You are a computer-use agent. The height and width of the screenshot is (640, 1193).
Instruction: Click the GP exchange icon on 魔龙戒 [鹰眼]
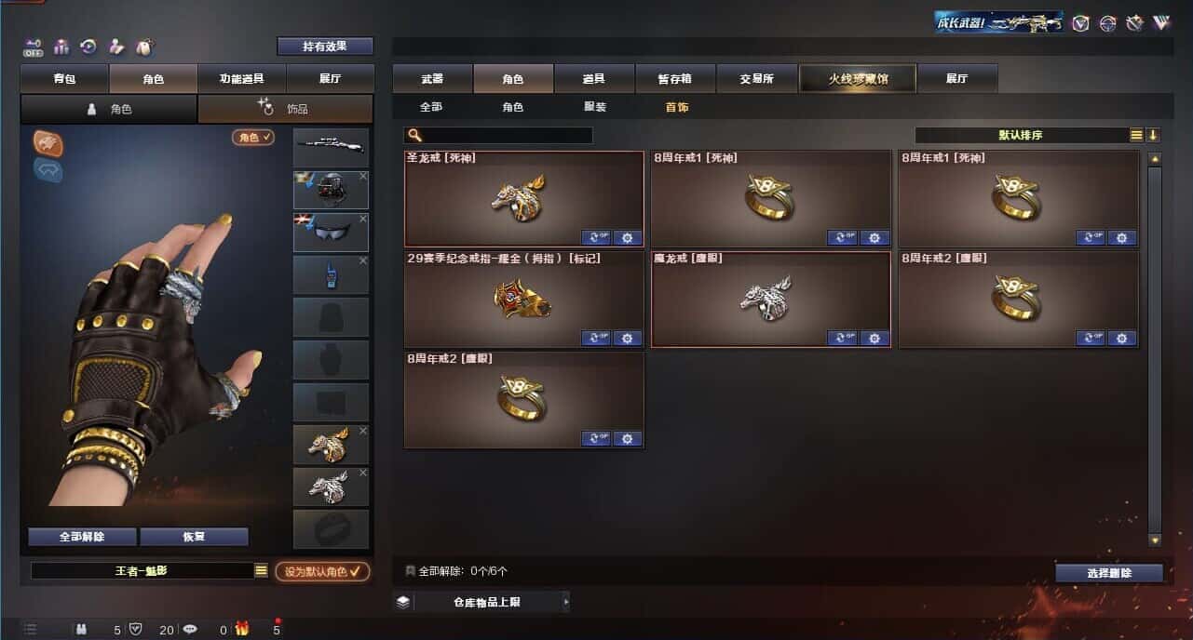coord(842,338)
